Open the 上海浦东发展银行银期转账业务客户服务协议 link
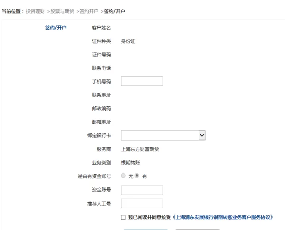Viewport: 285px width, 230px height. [x=222, y=217]
